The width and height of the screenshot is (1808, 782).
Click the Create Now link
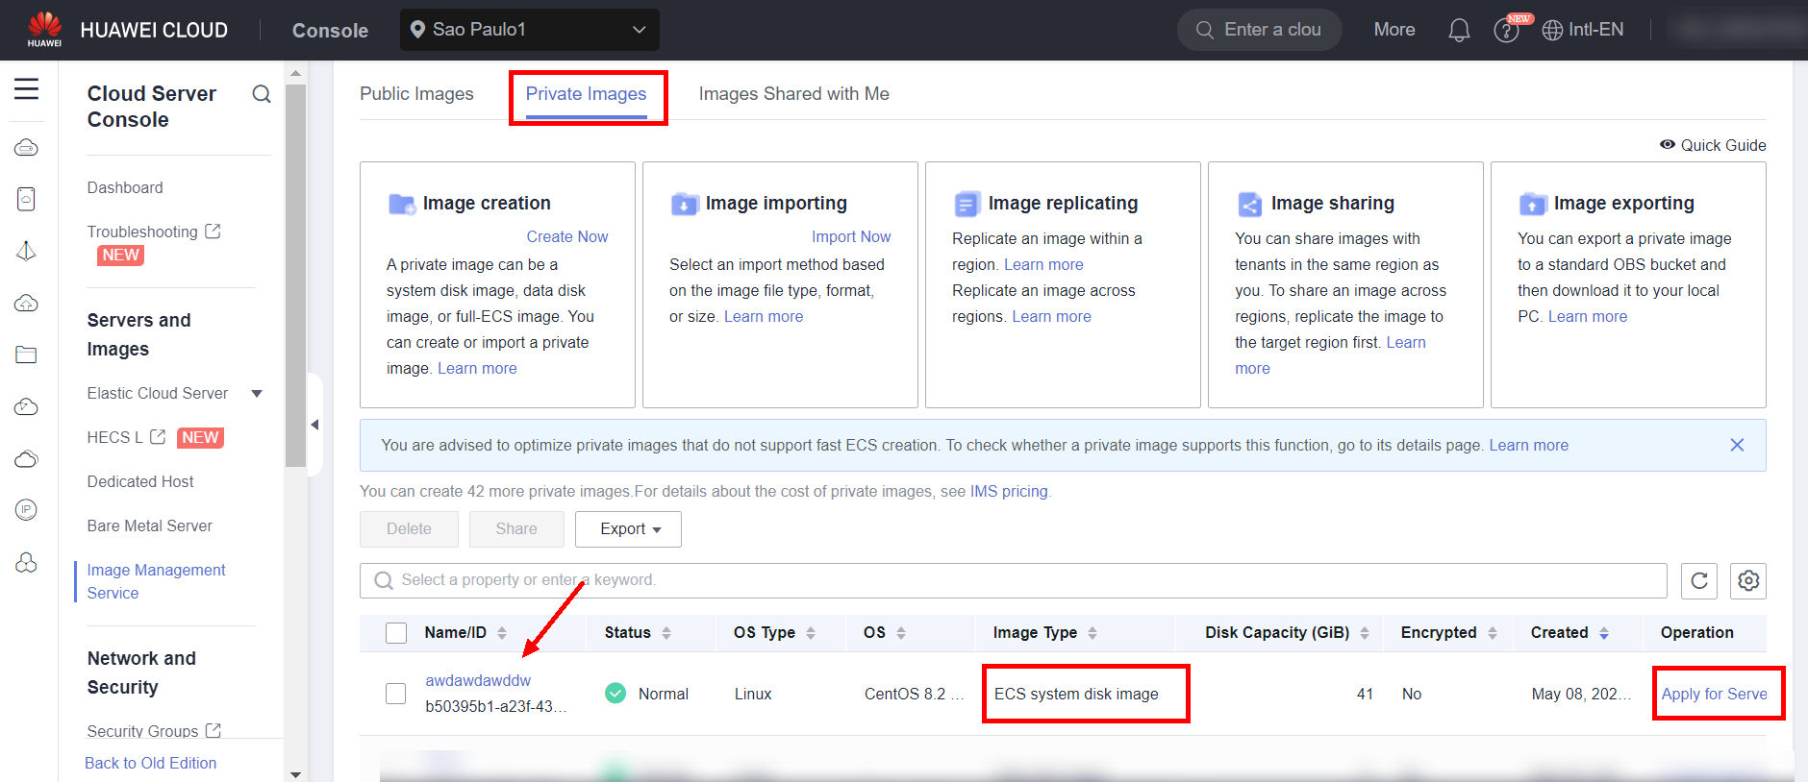pyautogui.click(x=566, y=236)
